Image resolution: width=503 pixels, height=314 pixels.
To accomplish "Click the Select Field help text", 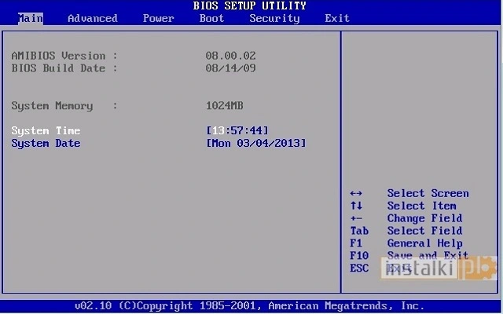I will pyautogui.click(x=424, y=231).
